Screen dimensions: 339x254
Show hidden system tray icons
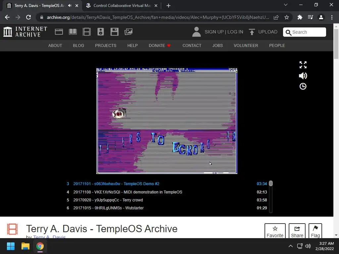tap(291, 246)
